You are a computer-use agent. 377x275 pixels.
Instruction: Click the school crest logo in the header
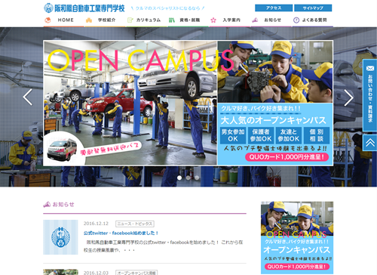click(x=48, y=8)
